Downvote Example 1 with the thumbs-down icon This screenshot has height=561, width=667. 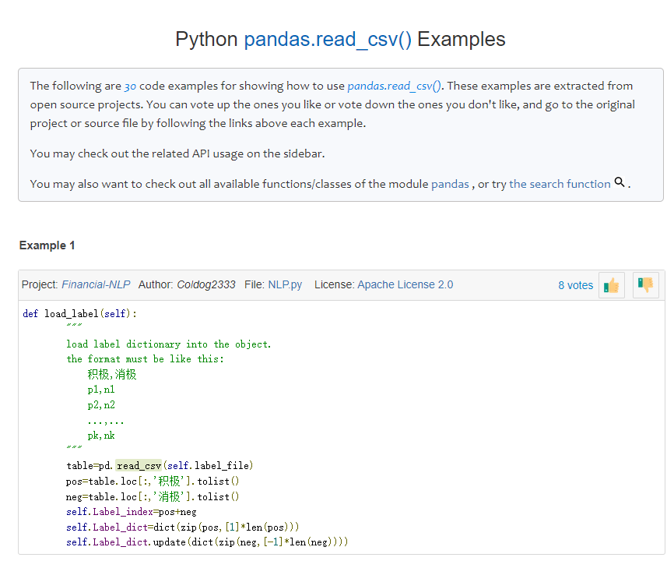click(x=645, y=285)
